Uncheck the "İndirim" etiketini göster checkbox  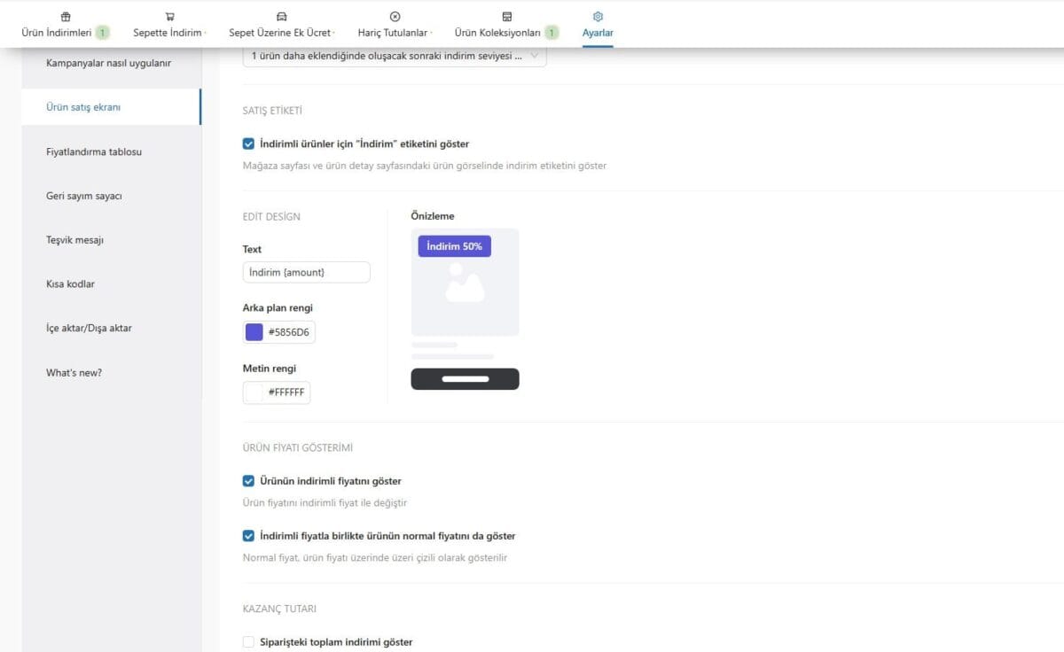248,144
